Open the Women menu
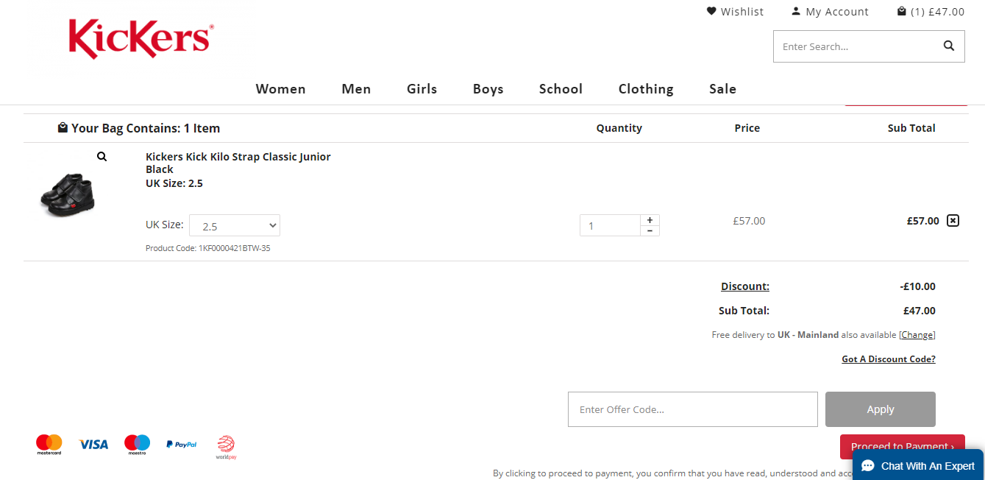Screen dimensions: 985x480 coord(280,89)
